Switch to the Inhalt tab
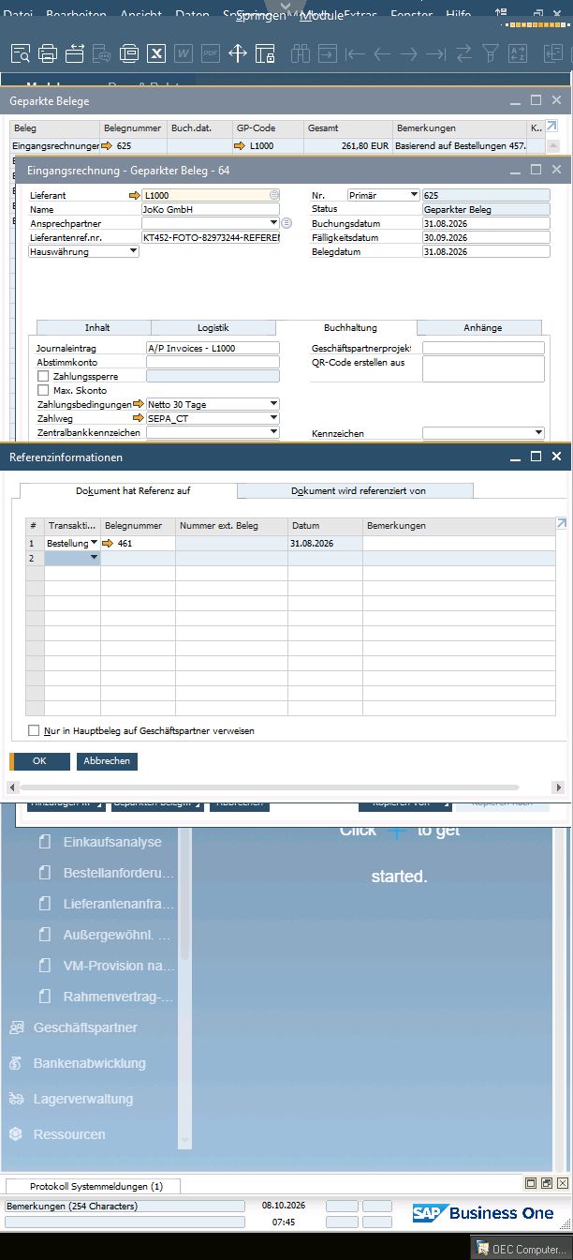The height and width of the screenshot is (1260, 573). pyautogui.click(x=97, y=327)
